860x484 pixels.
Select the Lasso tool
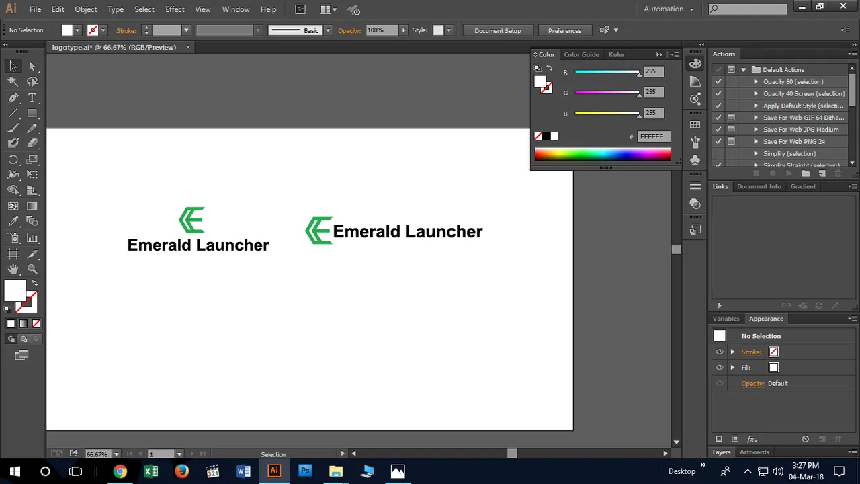pyautogui.click(x=32, y=81)
